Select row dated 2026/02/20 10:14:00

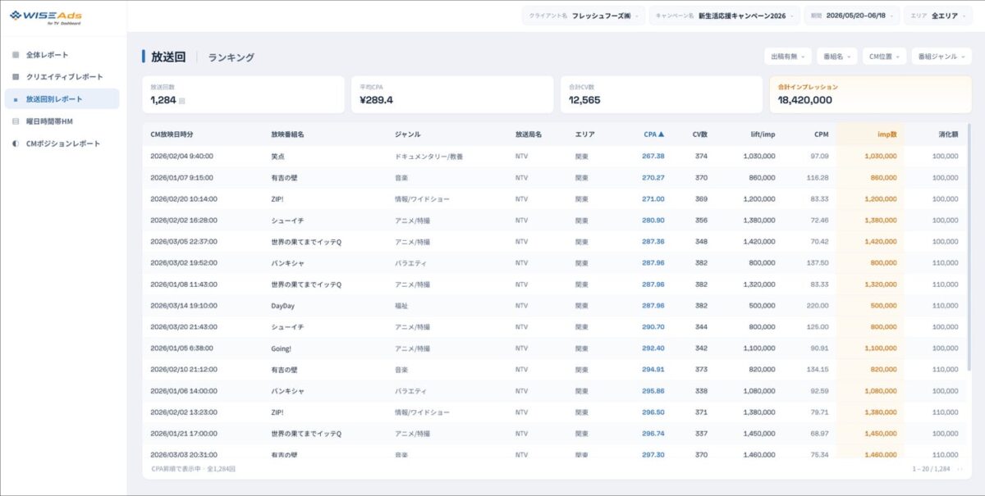(x=554, y=198)
